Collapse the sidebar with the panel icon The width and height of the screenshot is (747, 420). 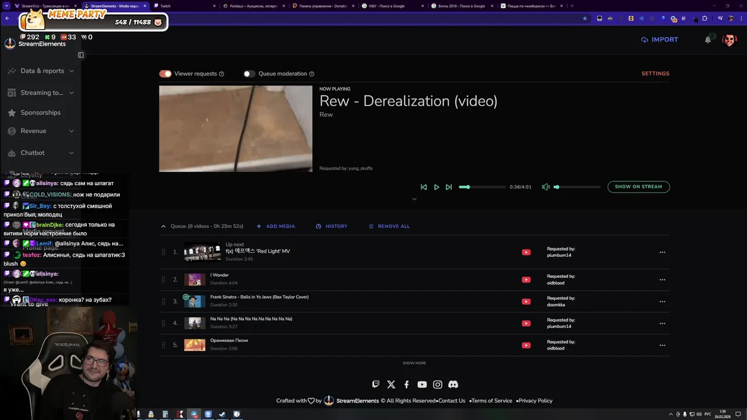coord(81,55)
